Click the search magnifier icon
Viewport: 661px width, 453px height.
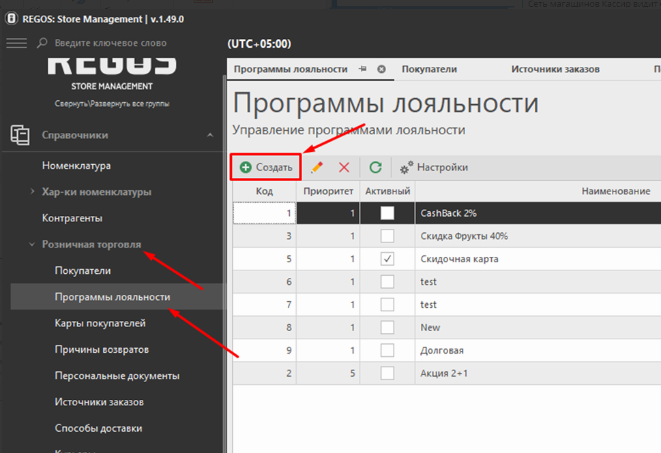(x=42, y=43)
